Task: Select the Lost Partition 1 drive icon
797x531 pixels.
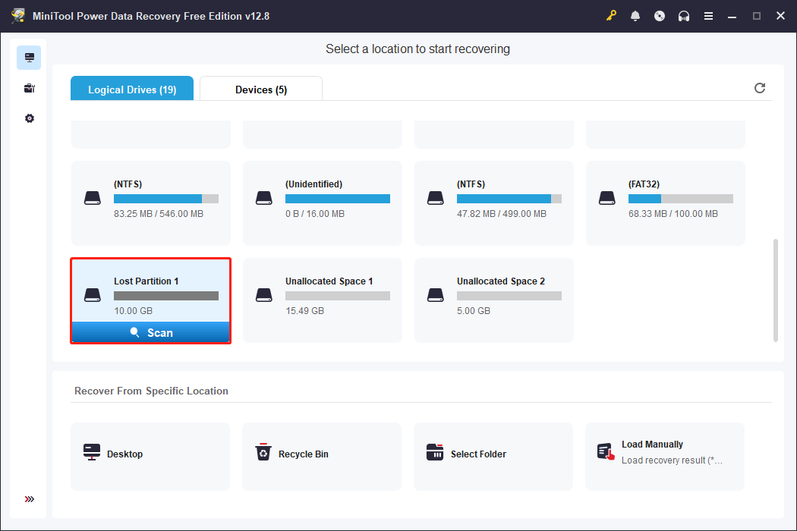Action: (x=92, y=295)
